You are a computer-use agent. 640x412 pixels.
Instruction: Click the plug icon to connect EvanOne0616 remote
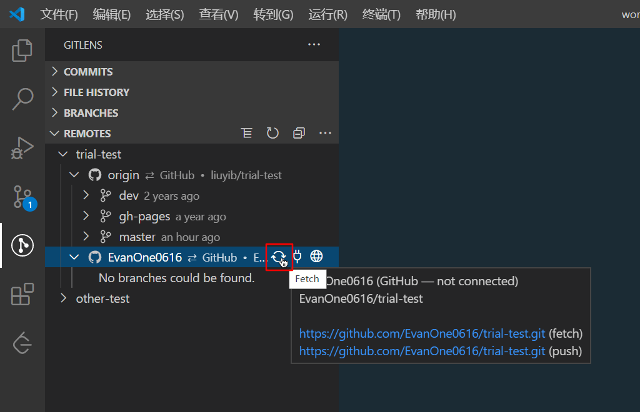pos(297,256)
